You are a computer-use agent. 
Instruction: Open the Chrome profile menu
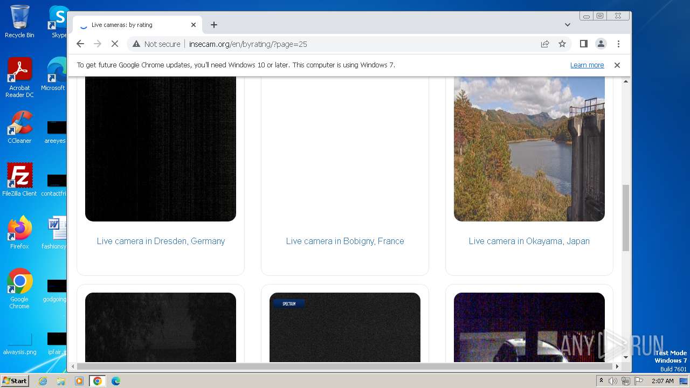(601, 44)
